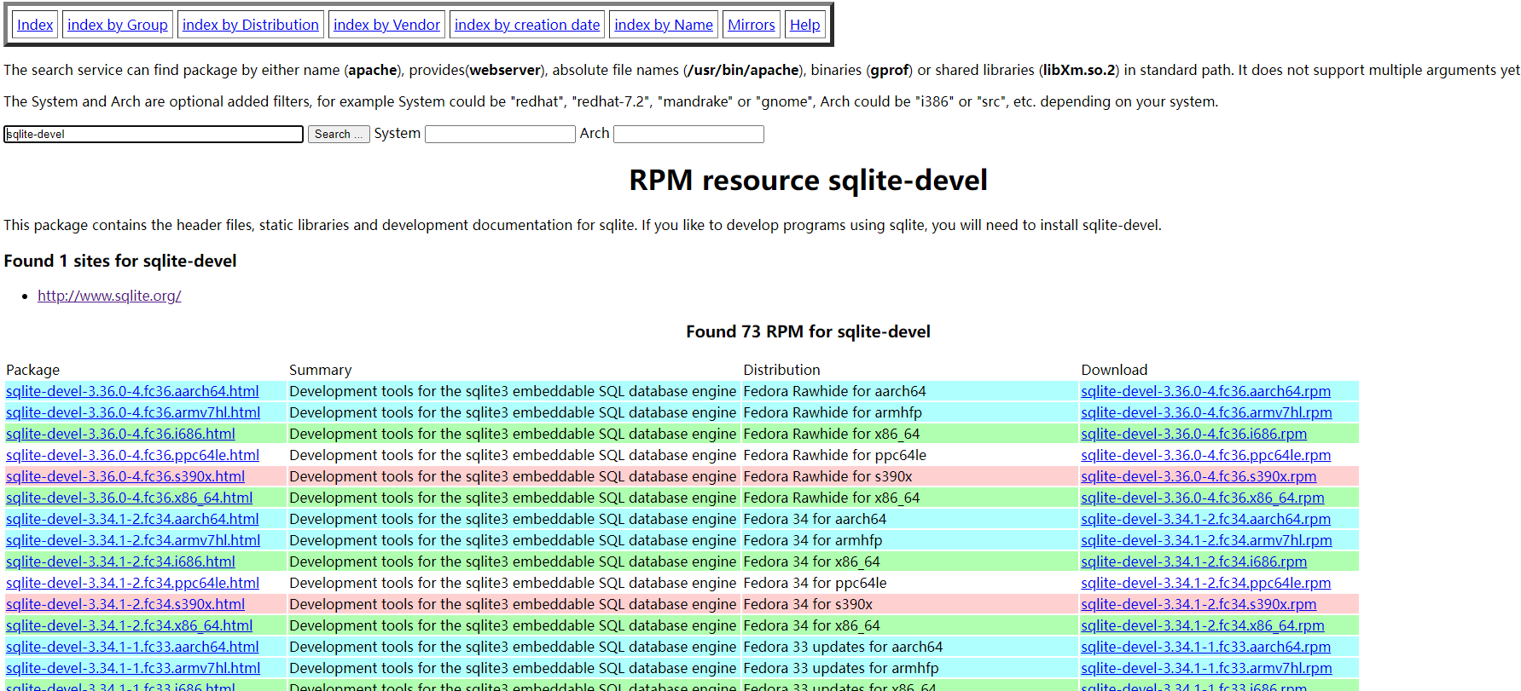This screenshot has height=691, width=1521.
Task: Open sqlite-devel-3.36.0-4.fc36.s390x.html package page
Action: coord(125,476)
